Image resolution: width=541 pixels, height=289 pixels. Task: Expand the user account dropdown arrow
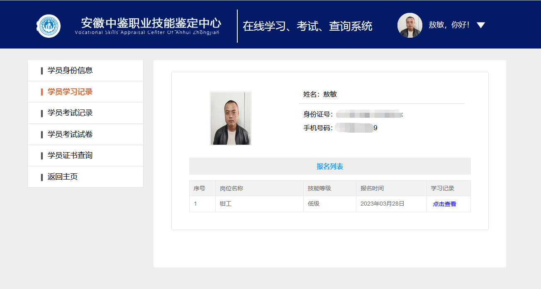(481, 25)
